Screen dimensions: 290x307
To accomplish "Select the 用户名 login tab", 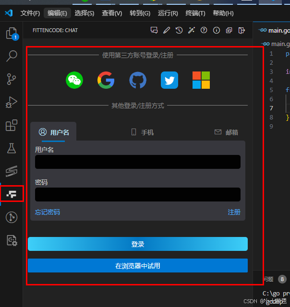I will (53, 132).
